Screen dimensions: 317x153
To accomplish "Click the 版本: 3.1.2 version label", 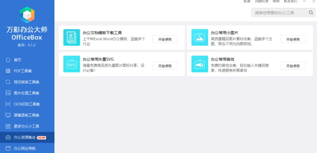I will pyautogui.click(x=26, y=45).
